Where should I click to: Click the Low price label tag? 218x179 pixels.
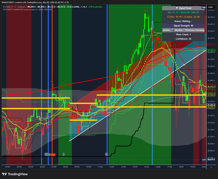click(204, 160)
